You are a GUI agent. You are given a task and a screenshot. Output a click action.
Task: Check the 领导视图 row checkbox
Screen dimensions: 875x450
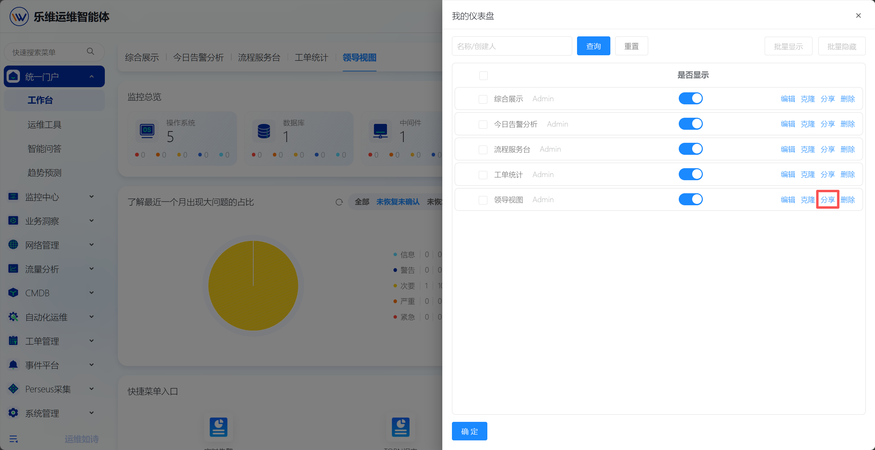(483, 200)
